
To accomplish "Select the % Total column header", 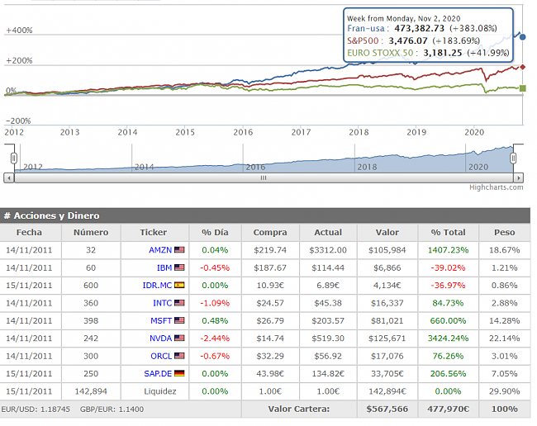I will pyautogui.click(x=448, y=232).
